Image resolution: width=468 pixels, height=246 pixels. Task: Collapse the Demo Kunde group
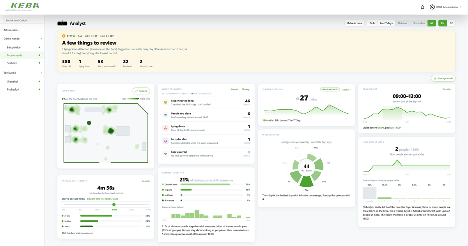41,39
